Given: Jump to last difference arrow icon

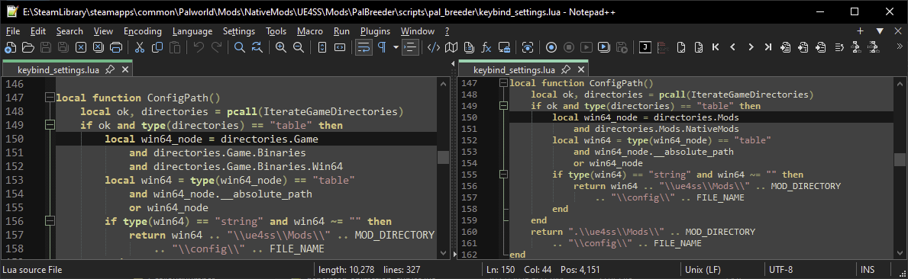Looking at the screenshot, I should point(767,47).
